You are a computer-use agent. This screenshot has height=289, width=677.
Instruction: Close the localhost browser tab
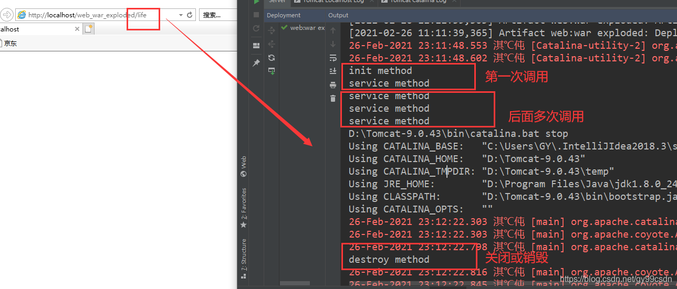[77, 29]
